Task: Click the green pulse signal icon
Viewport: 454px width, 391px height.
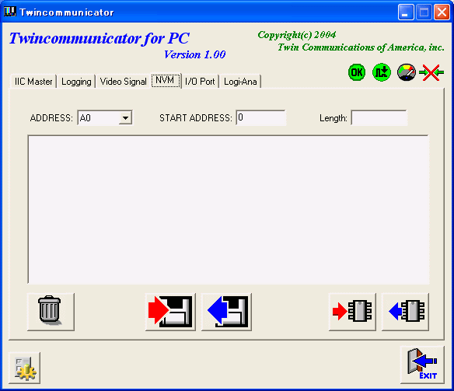Action: (x=382, y=72)
